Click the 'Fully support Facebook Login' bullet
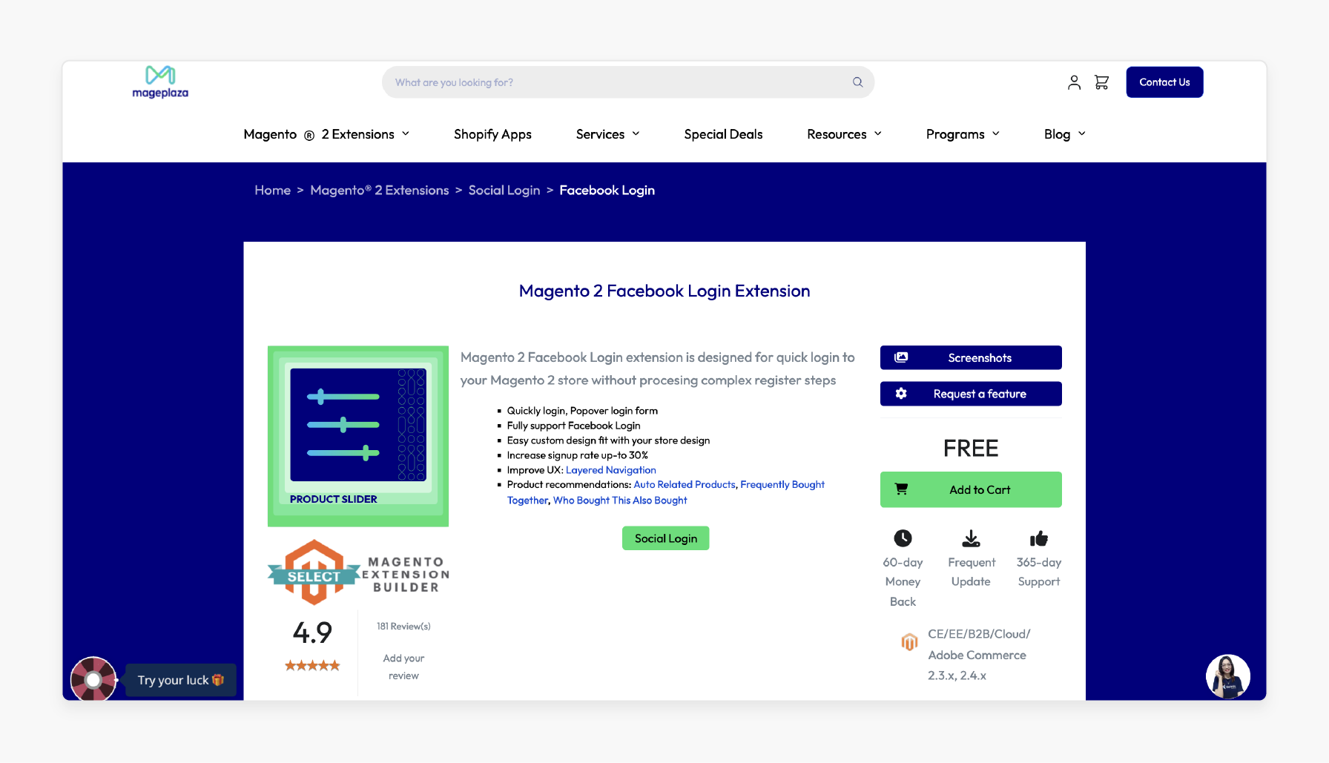 coord(573,426)
